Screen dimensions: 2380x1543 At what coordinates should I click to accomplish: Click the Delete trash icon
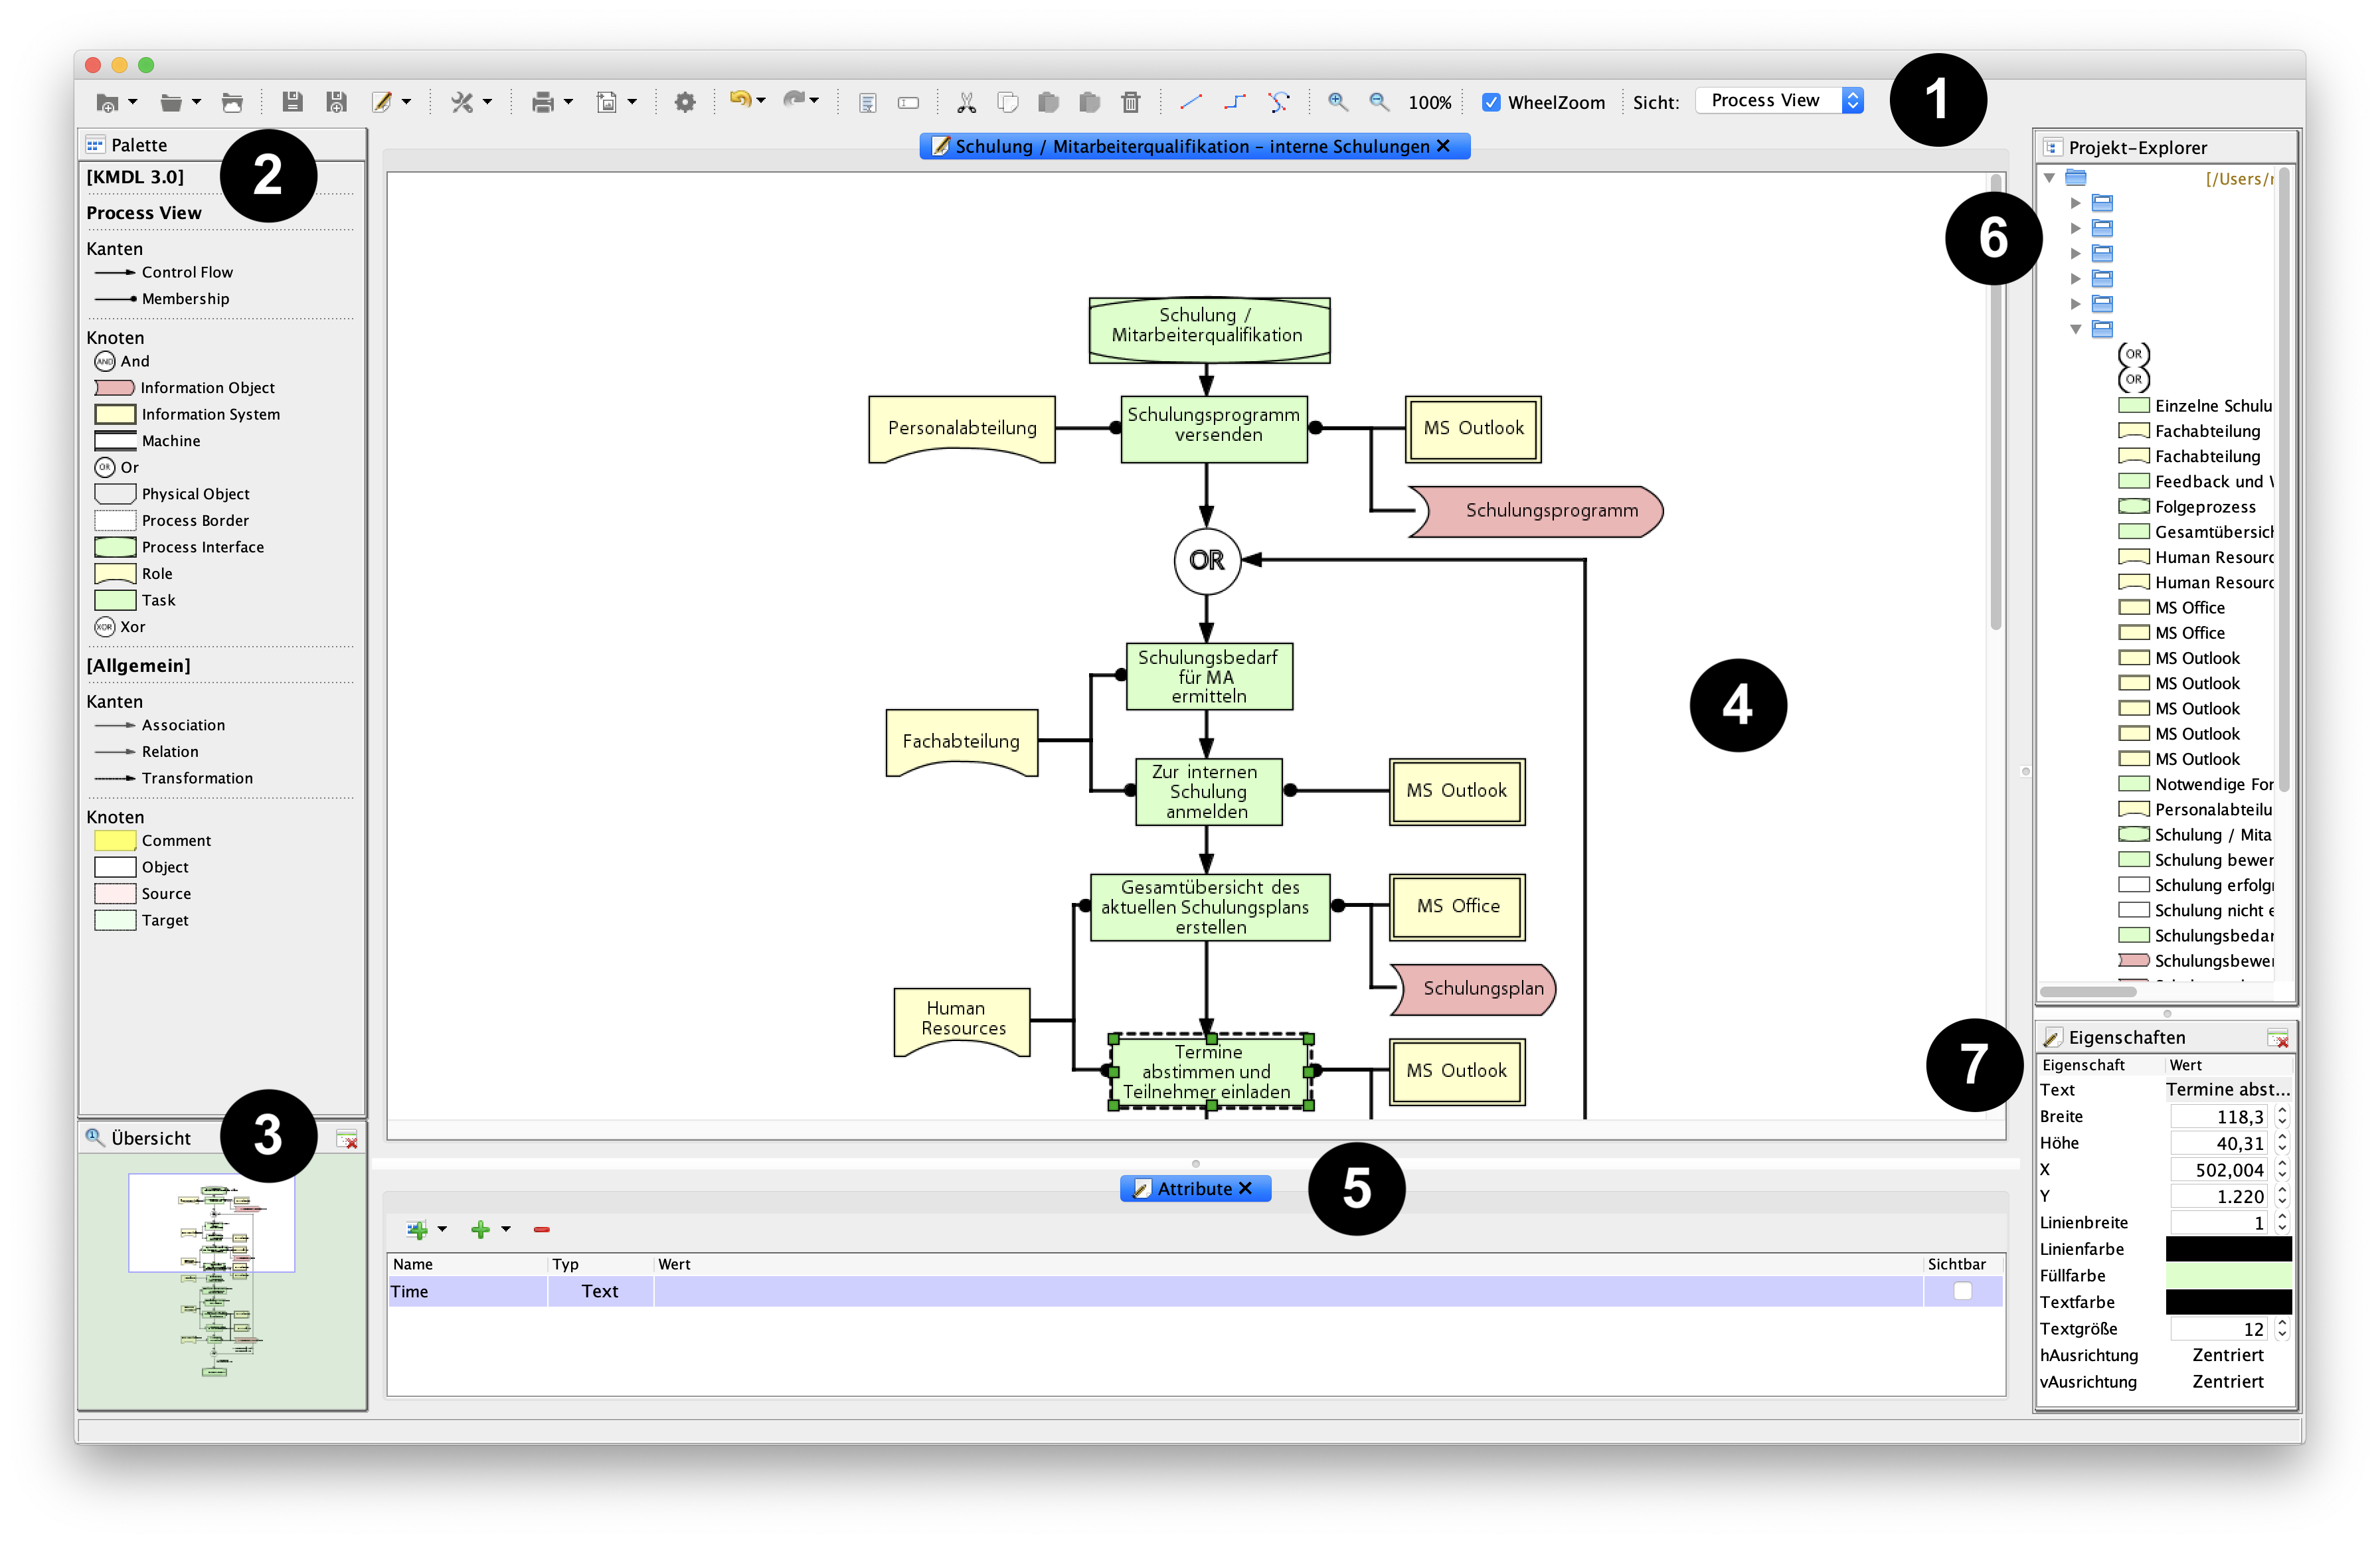click(1131, 102)
